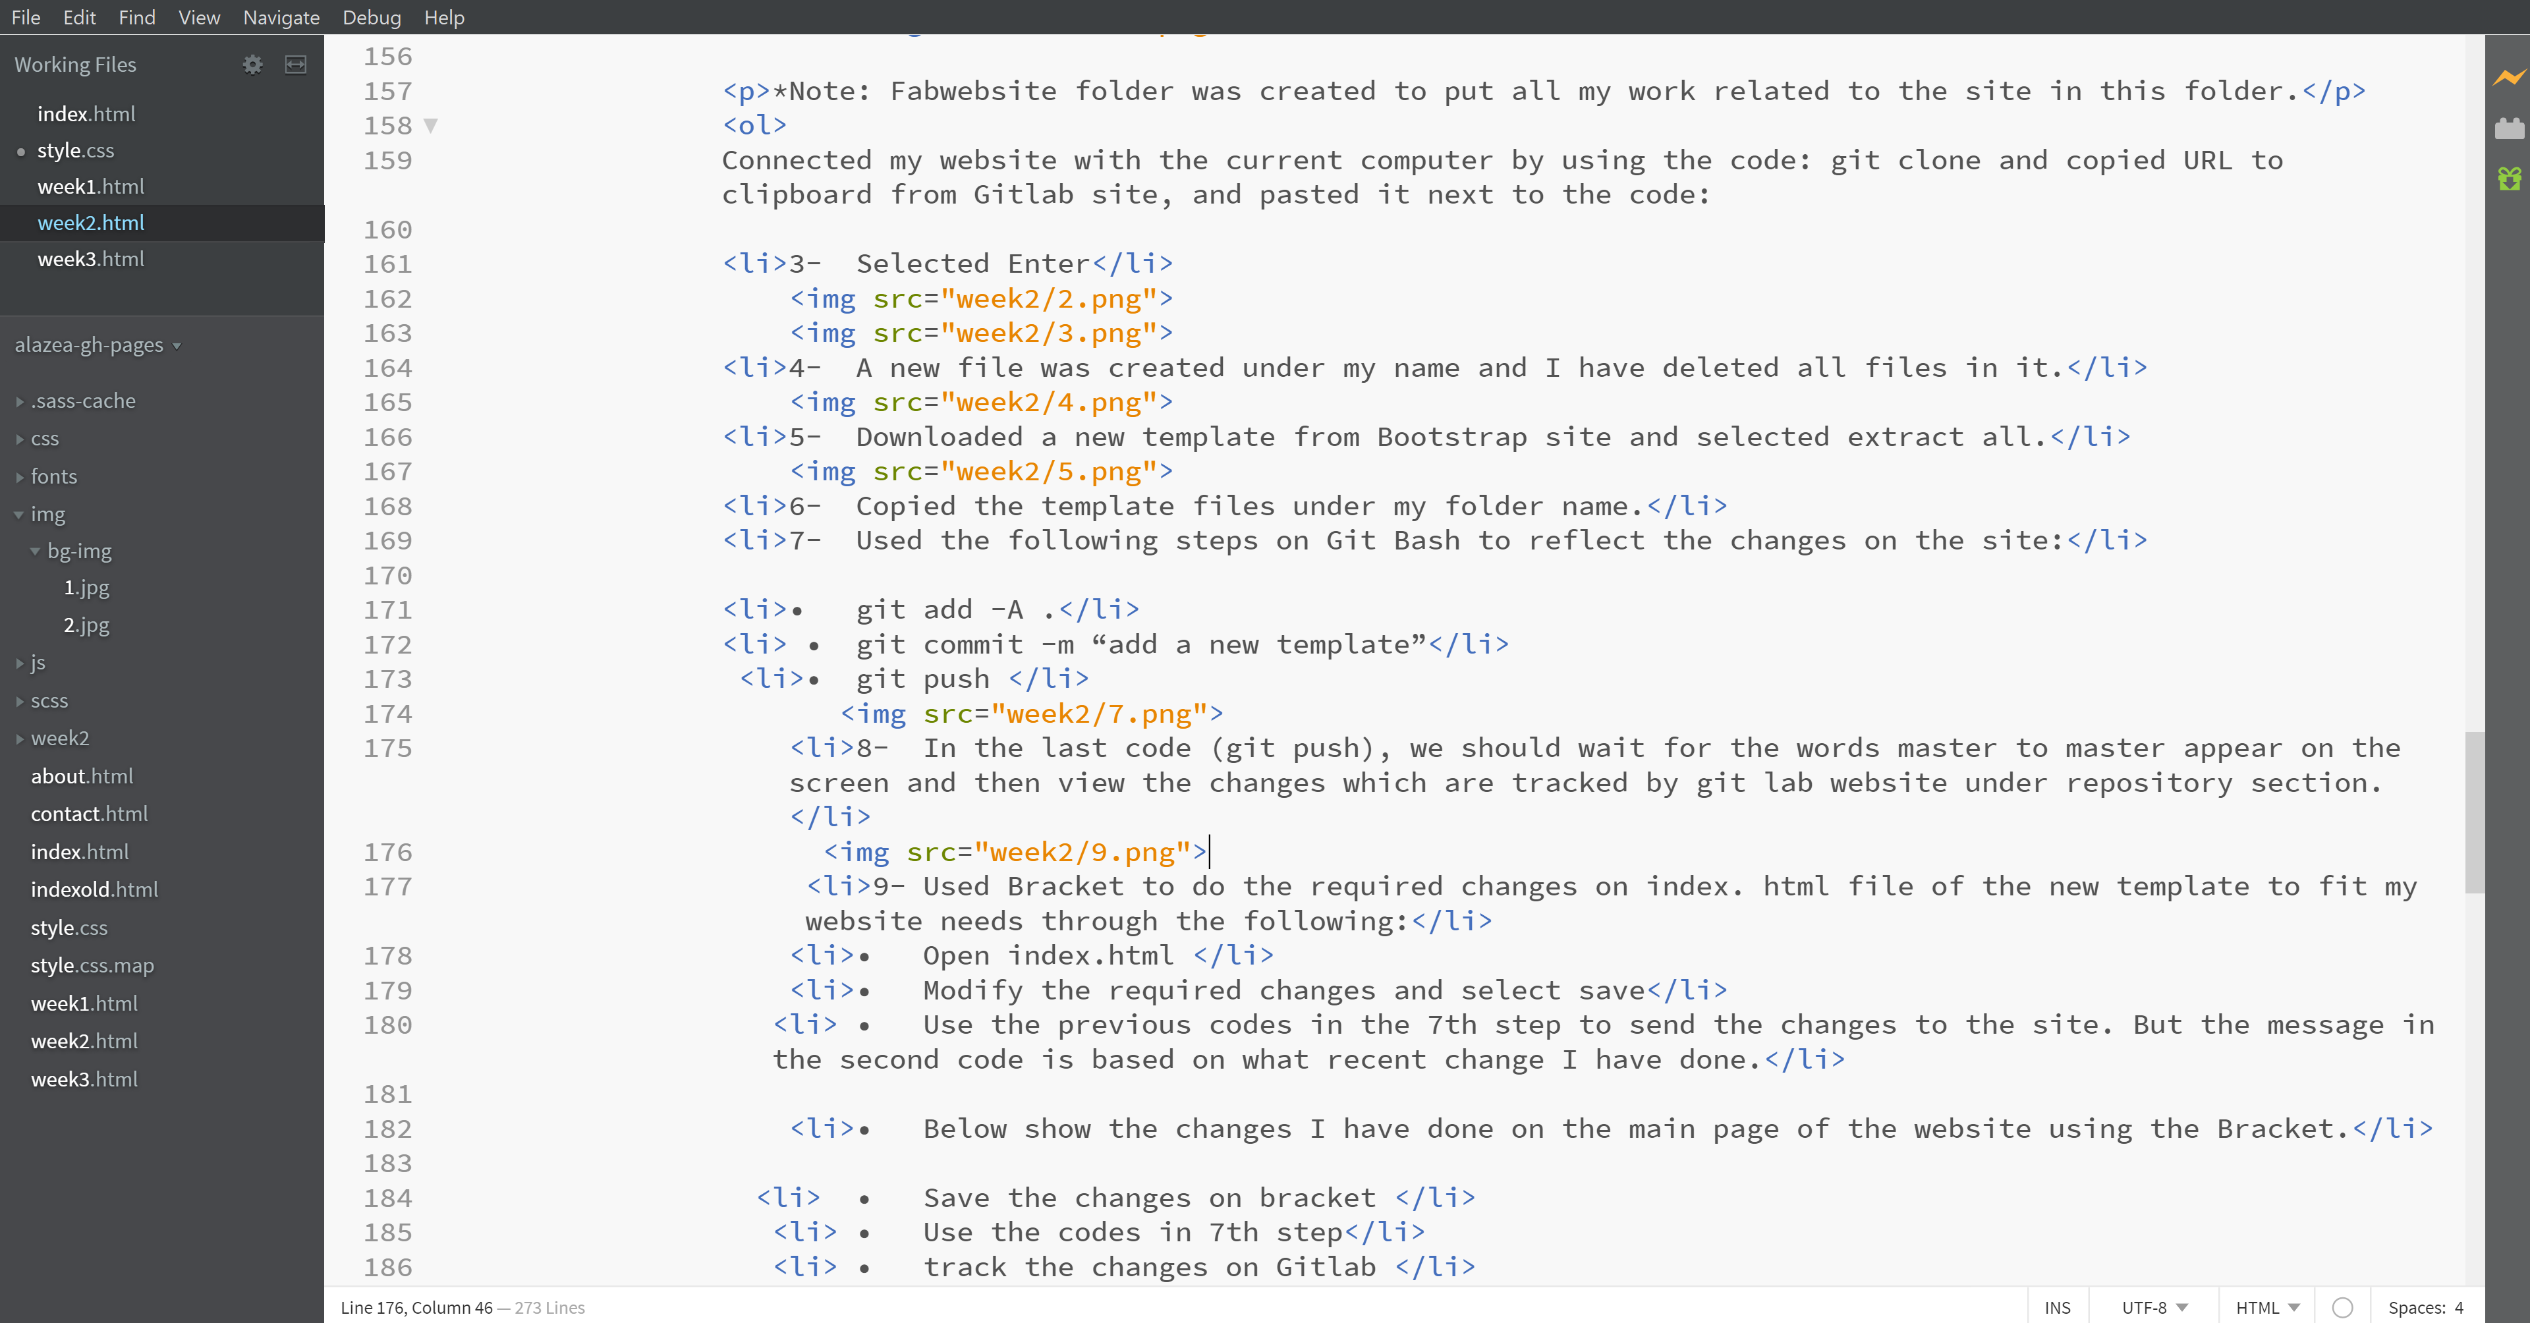Viewport: 2530px width, 1323px height.
Task: Open the Debug menu
Action: coord(371,18)
